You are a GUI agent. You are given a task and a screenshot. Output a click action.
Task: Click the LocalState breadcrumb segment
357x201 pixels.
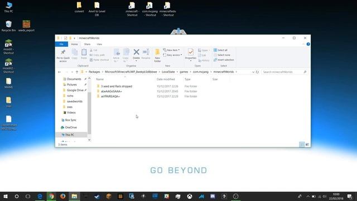168,72
